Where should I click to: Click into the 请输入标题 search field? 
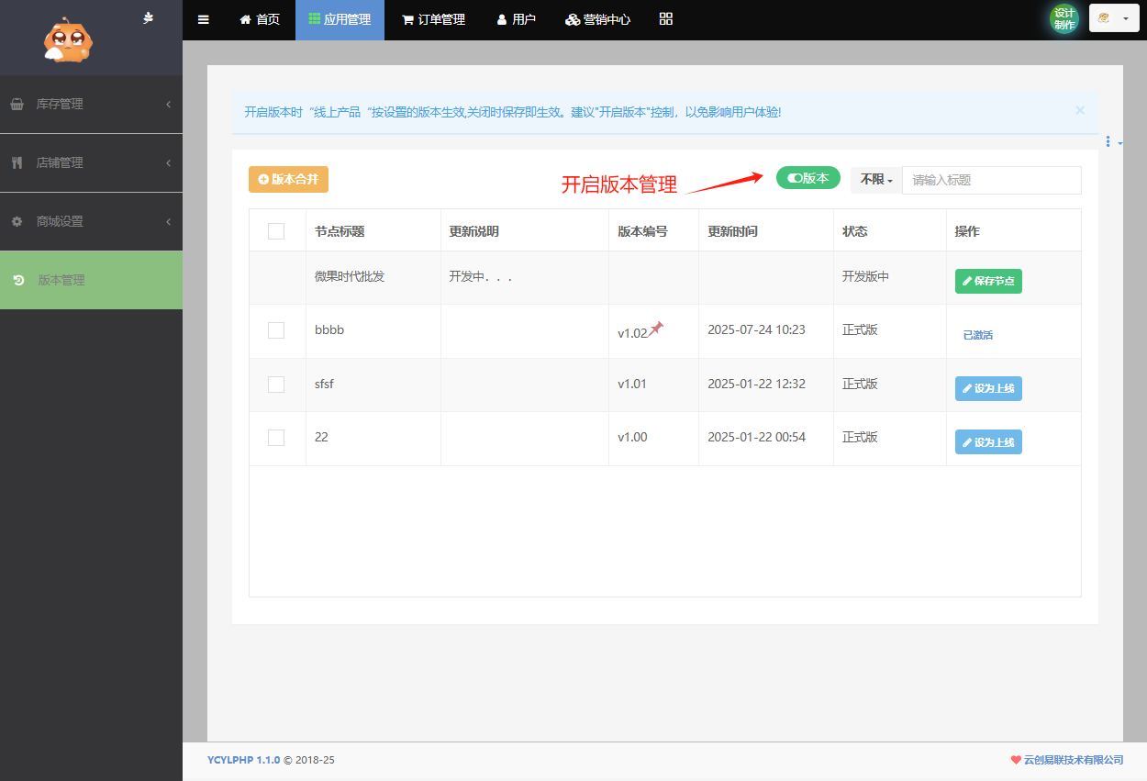pyautogui.click(x=991, y=180)
